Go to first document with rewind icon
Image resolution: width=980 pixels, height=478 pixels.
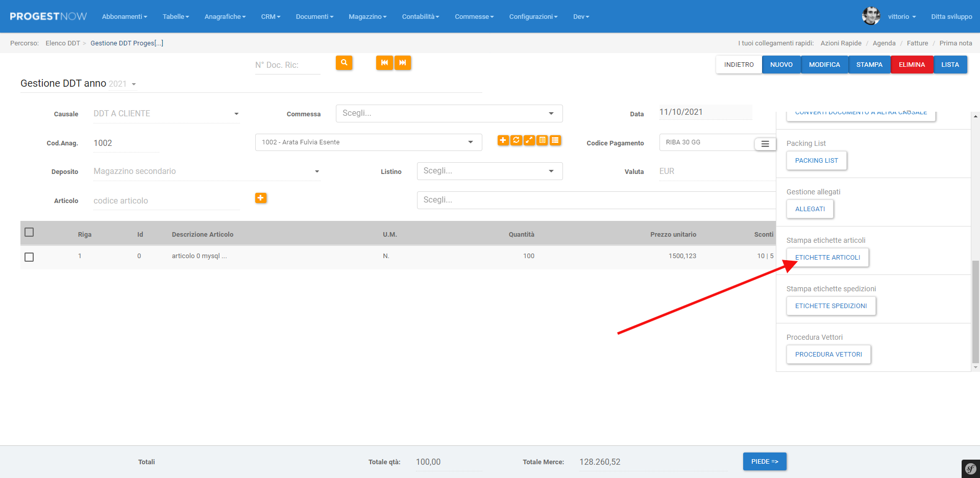384,63
